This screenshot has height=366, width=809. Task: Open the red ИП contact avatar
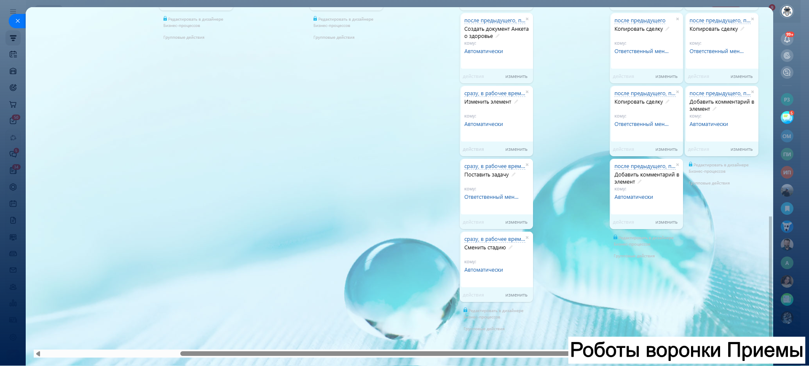click(787, 172)
